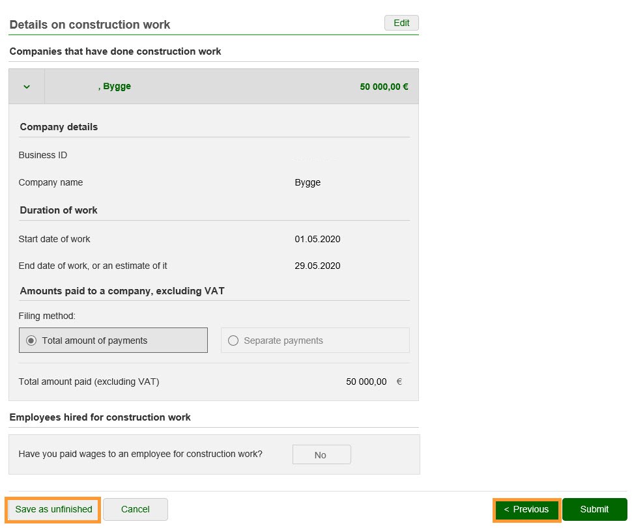Click the Company details section heading
Image resolution: width=632 pixels, height=528 pixels.
pos(59,127)
